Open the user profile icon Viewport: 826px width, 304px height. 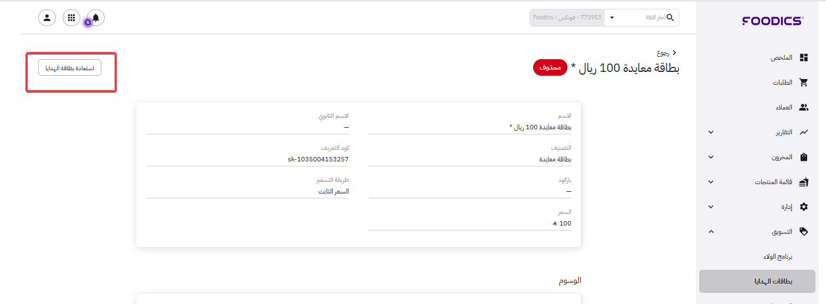(47, 18)
